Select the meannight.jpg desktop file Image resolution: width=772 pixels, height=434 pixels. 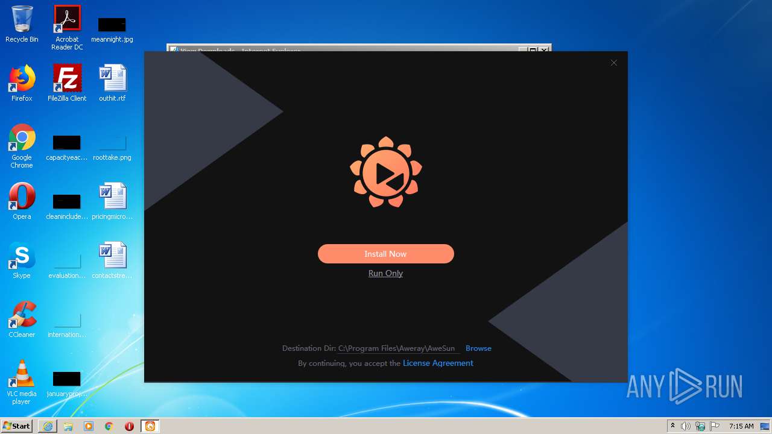point(112,28)
